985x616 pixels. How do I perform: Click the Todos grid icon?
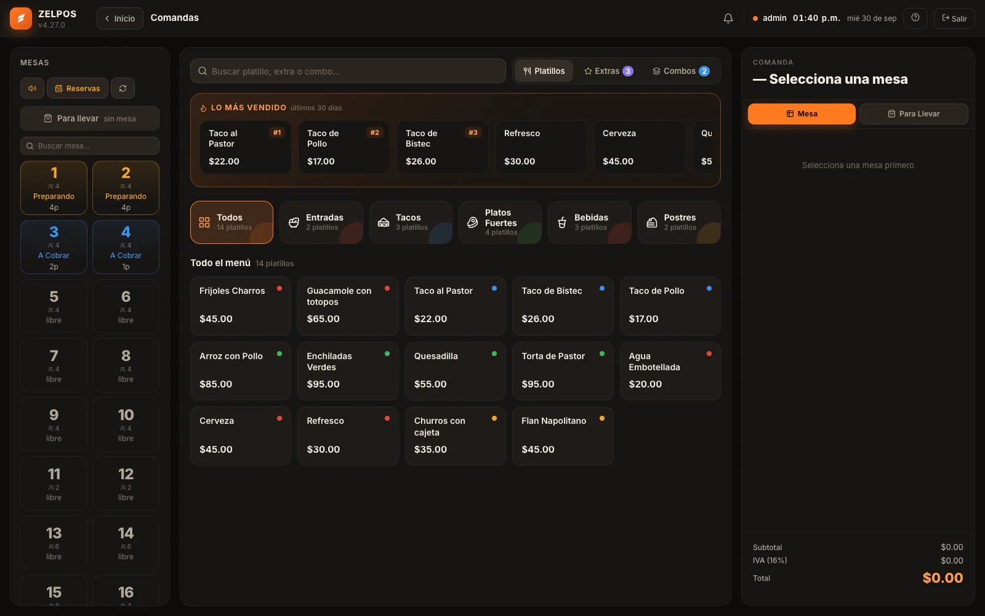(x=204, y=222)
